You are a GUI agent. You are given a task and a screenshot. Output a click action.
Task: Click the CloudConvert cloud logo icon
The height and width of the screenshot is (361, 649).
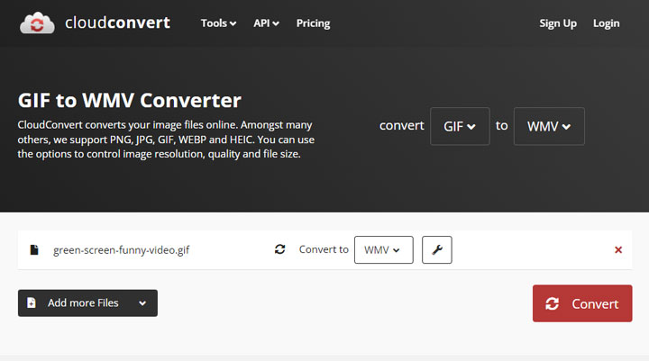(36, 23)
